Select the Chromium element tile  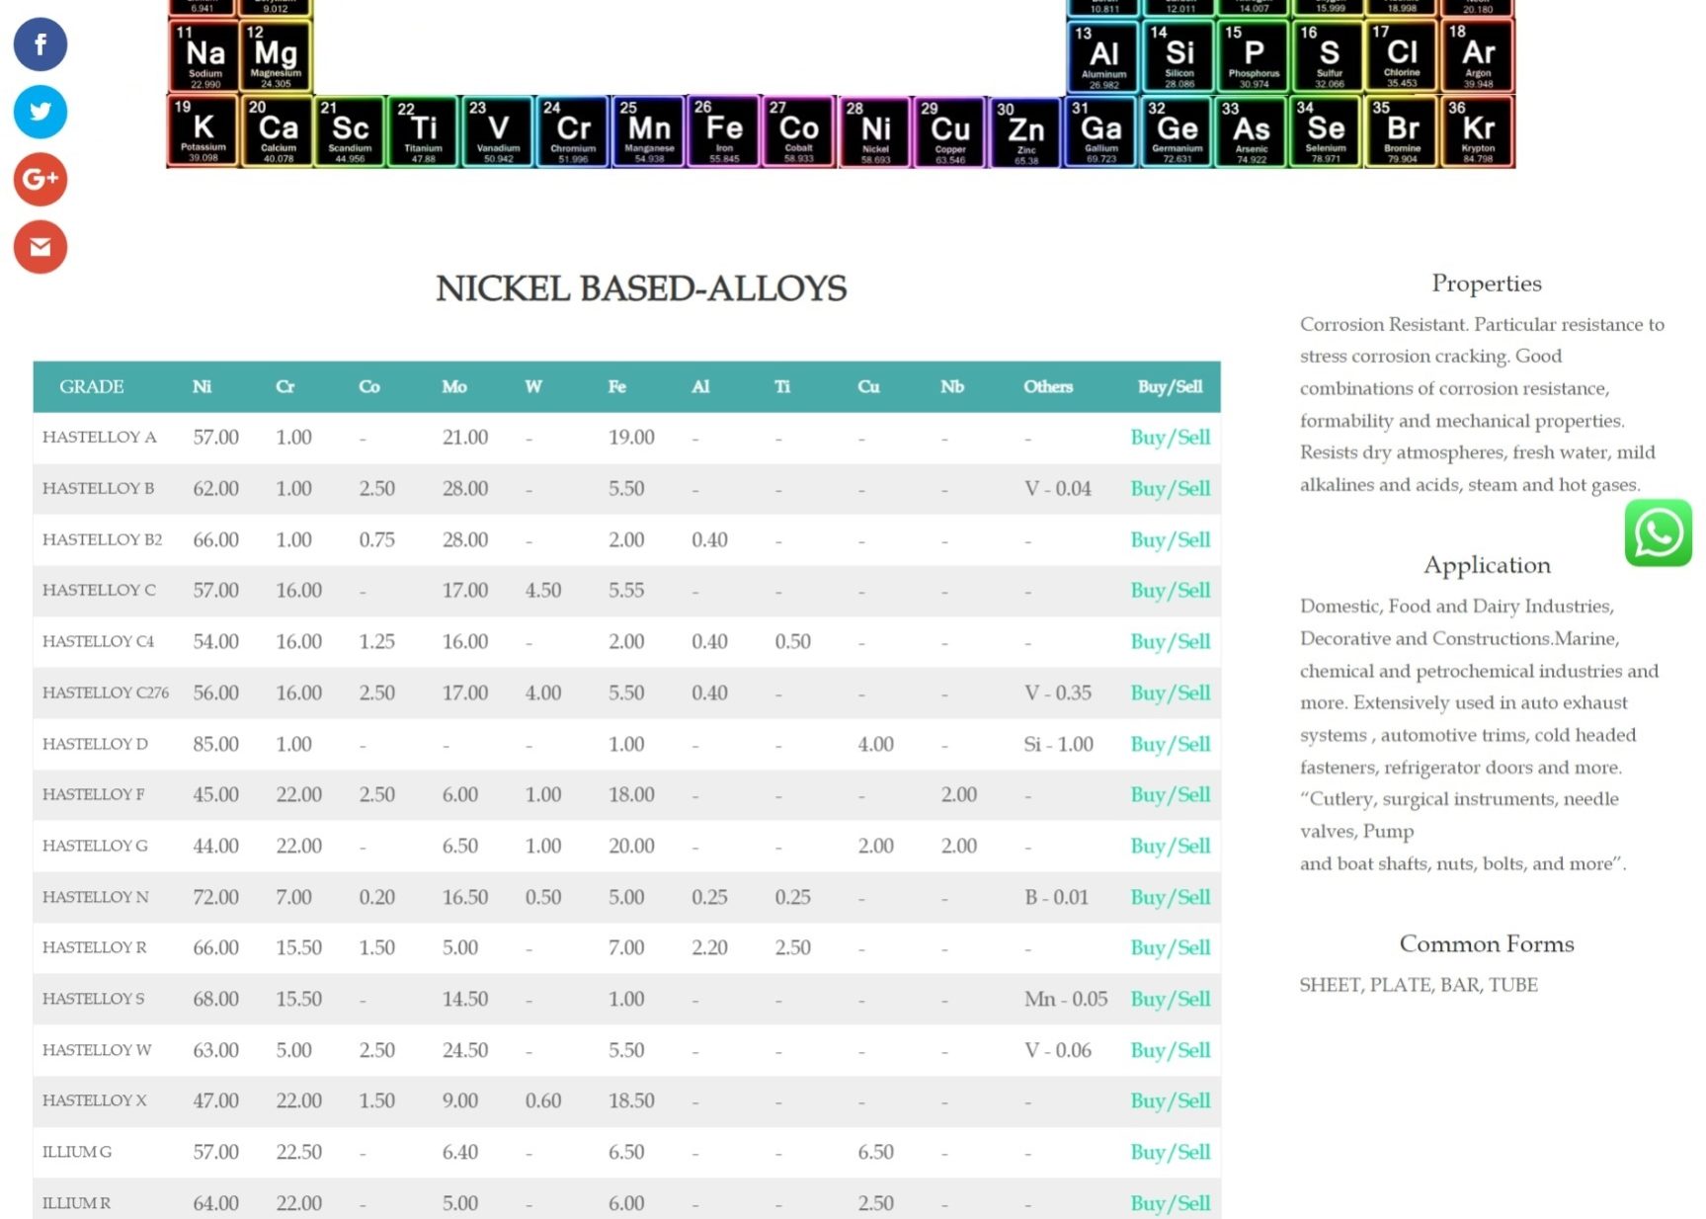pos(573,131)
